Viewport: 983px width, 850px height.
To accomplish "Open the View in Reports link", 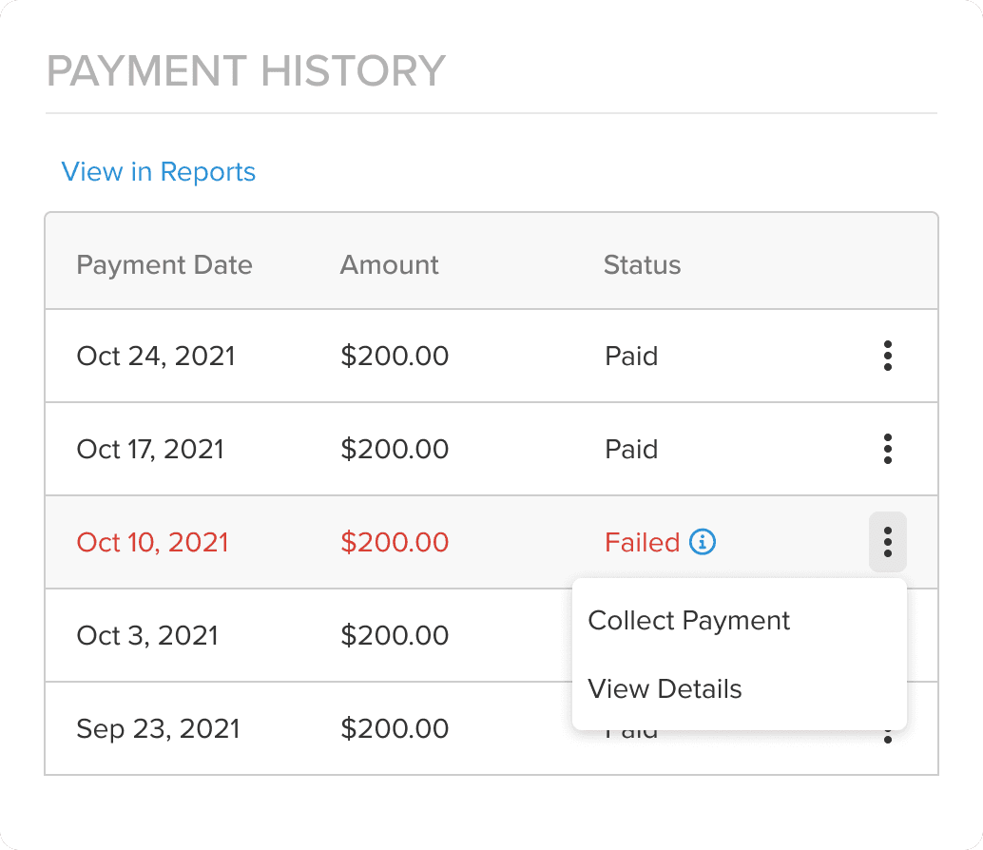I will click(159, 172).
